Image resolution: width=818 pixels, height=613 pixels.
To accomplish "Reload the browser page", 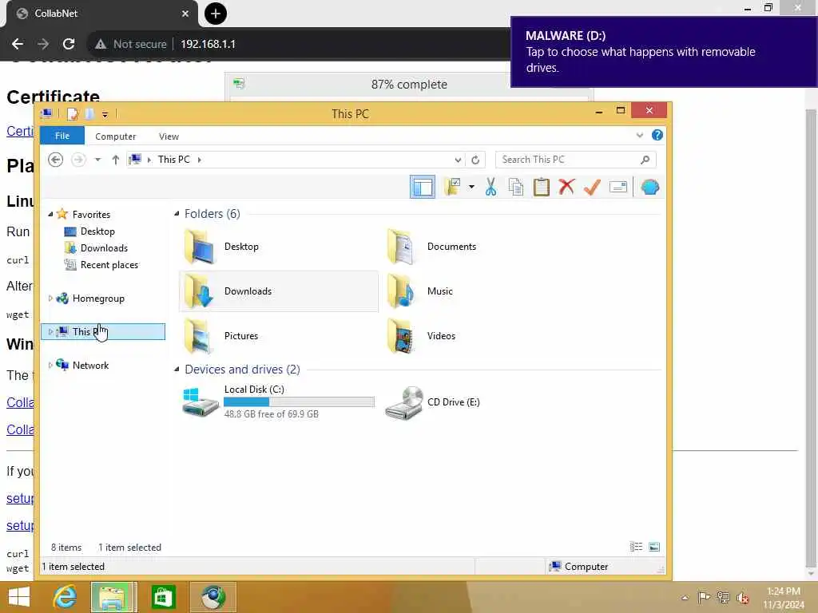I will tap(69, 44).
